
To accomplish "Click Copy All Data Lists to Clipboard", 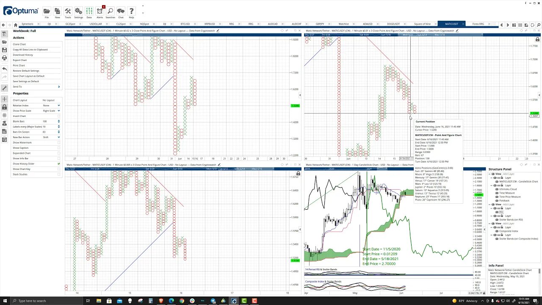I will (x=30, y=50).
